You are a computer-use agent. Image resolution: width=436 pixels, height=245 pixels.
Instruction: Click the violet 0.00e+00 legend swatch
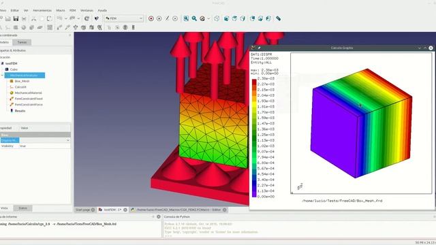click(254, 194)
